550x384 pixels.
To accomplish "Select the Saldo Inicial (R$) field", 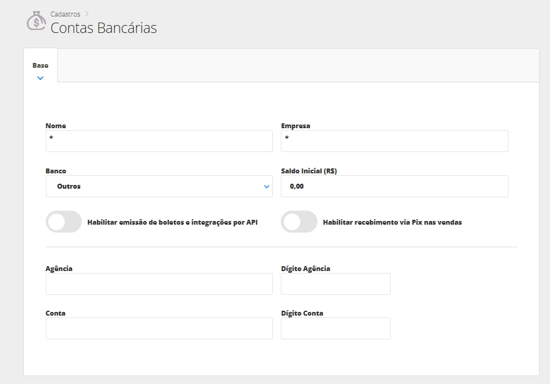I will [x=394, y=186].
